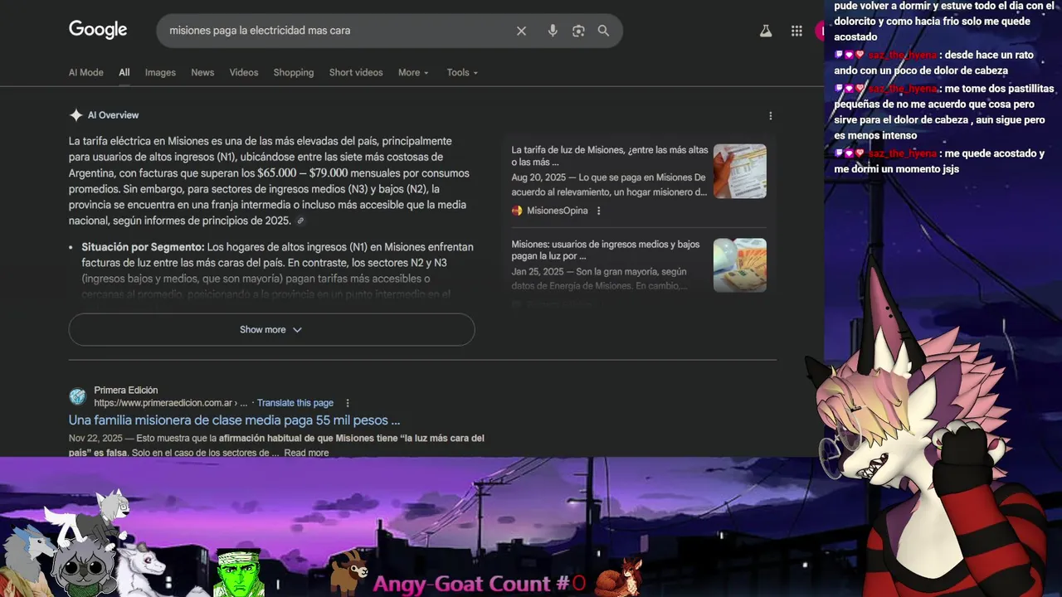Open Search Labs flask icon
The width and height of the screenshot is (1062, 597).
(x=766, y=31)
